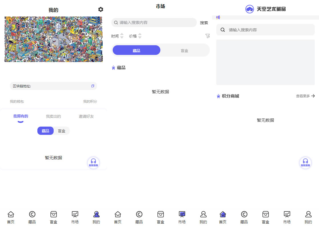This screenshot has width=319, height=231.
Task: Open settings with the gear icon
Action: (x=100, y=9)
